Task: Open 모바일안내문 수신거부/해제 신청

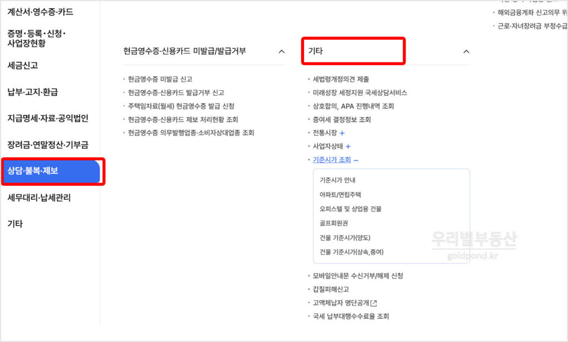Action: coord(358,276)
